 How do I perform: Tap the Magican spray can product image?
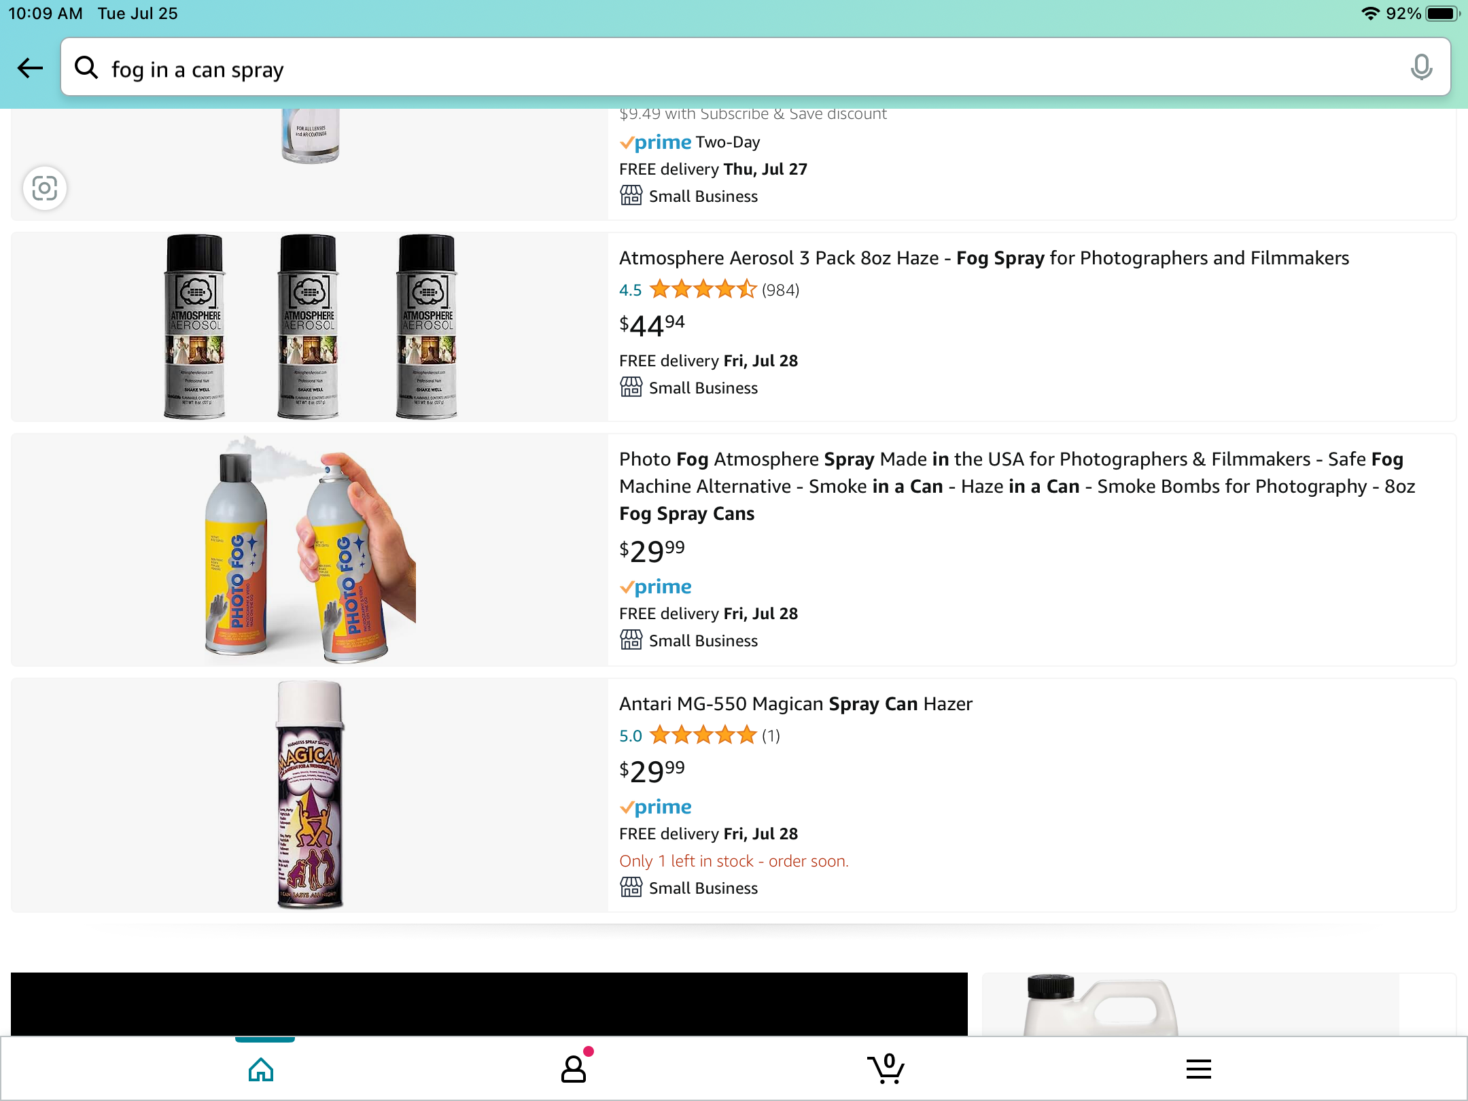coord(310,794)
